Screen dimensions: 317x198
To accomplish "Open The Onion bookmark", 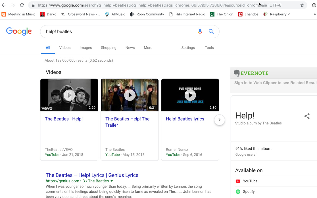I will pyautogui.click(x=222, y=14).
